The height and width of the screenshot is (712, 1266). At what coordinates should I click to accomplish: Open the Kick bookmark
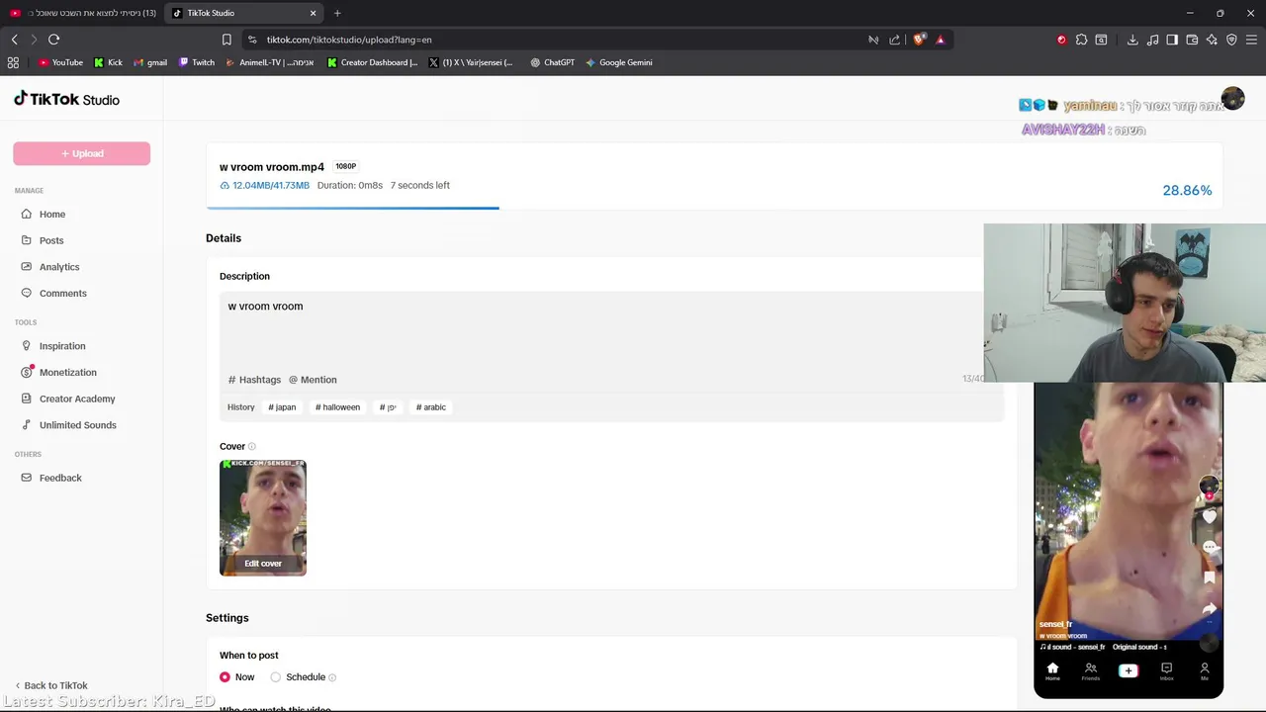point(108,62)
